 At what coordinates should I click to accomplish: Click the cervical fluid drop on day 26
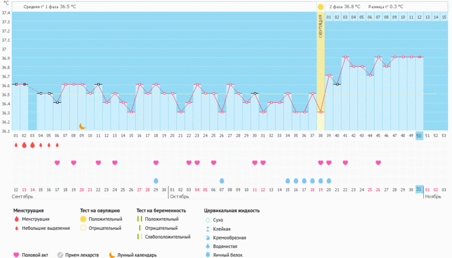pos(222,180)
